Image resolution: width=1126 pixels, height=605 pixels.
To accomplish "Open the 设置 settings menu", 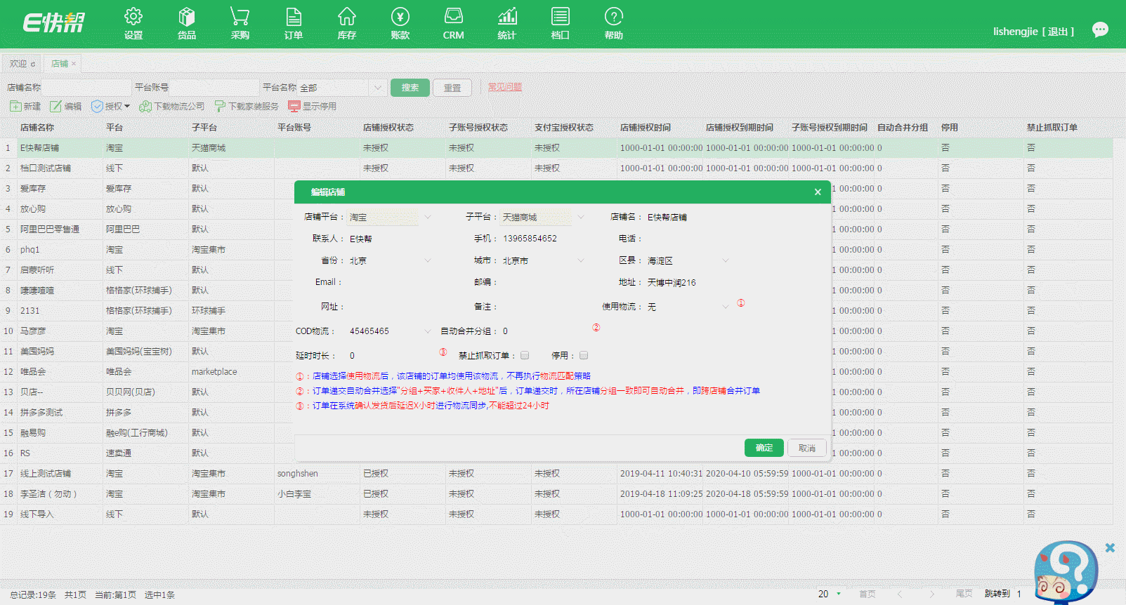I will [x=133, y=24].
